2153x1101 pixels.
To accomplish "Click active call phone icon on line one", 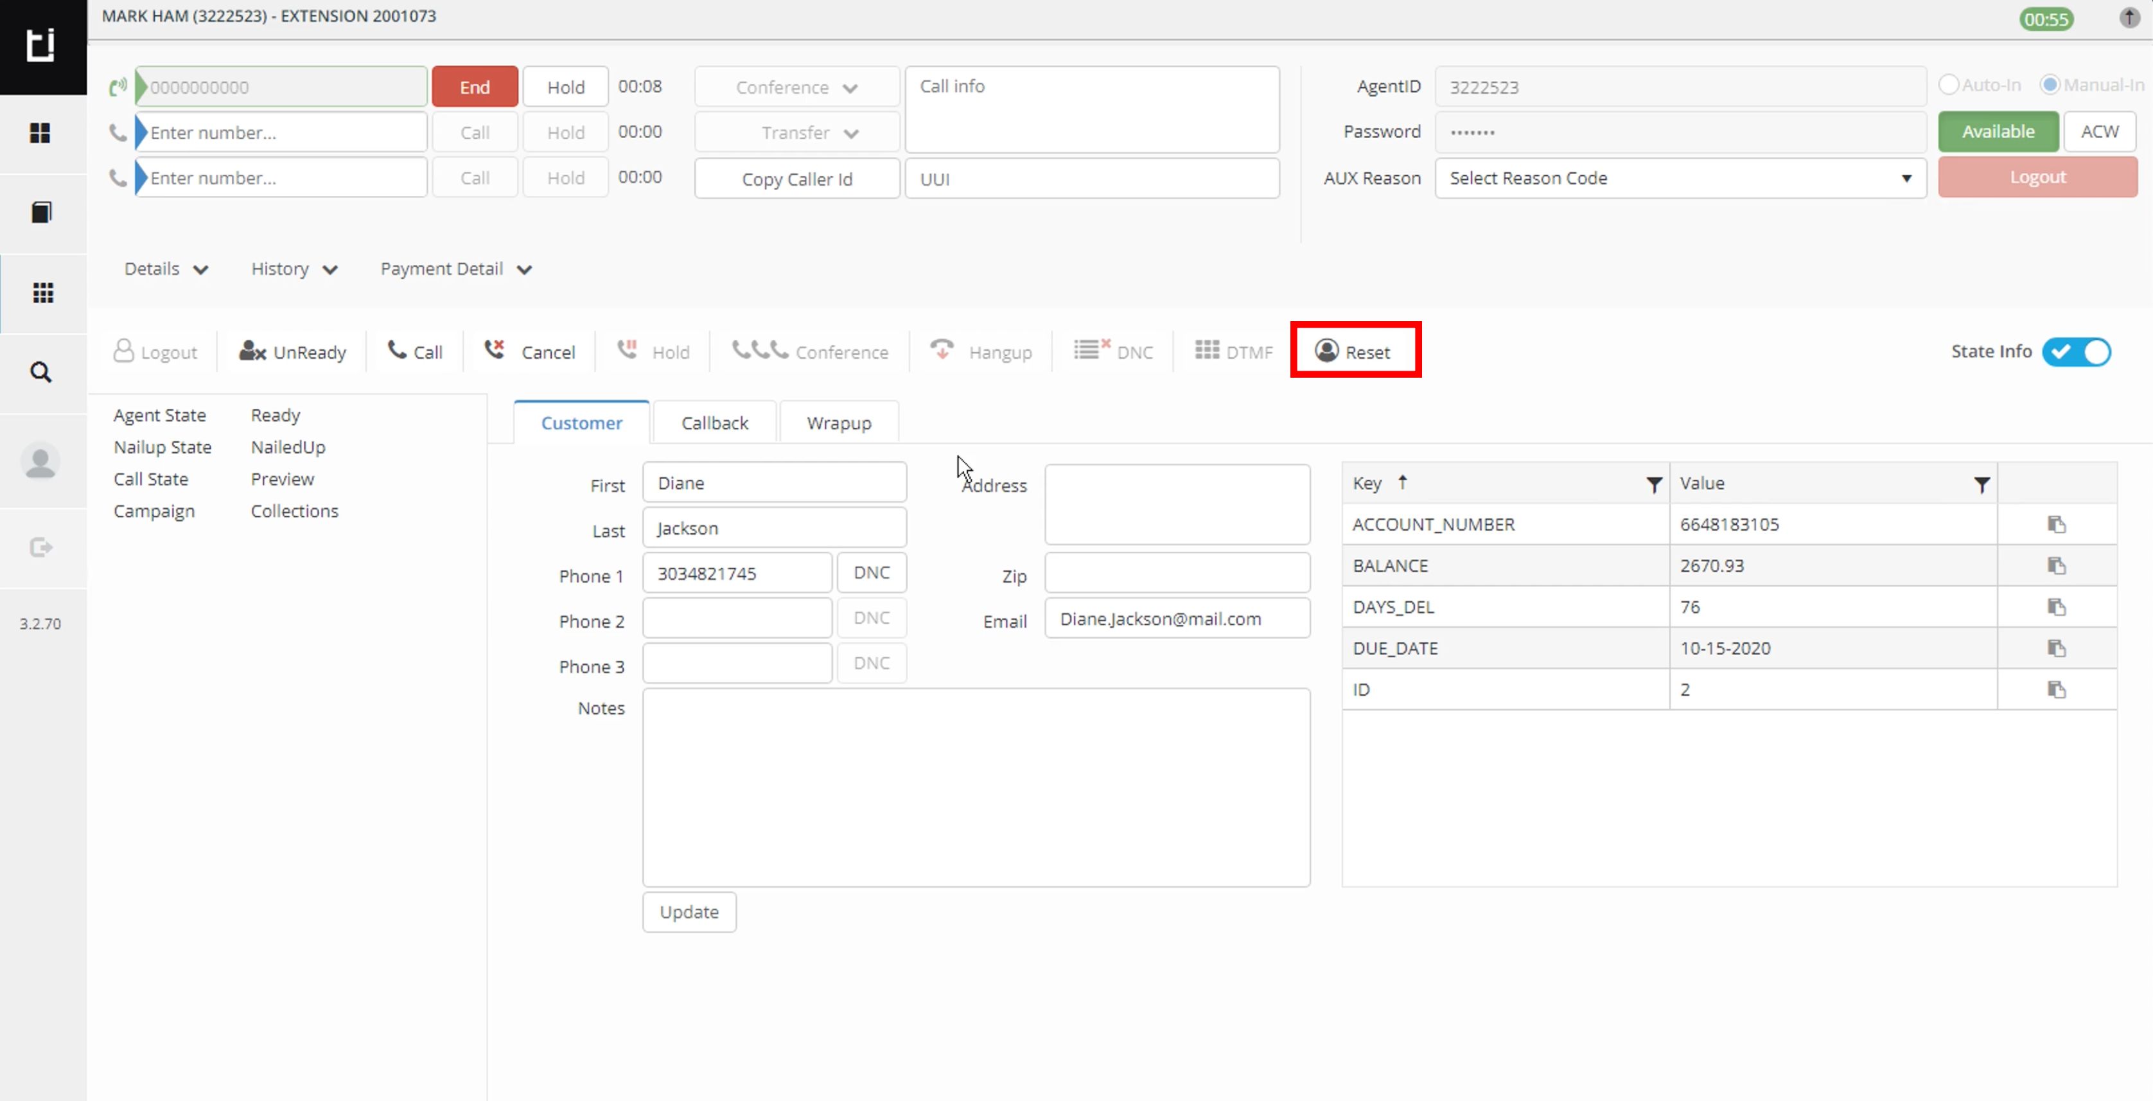I will 118,87.
